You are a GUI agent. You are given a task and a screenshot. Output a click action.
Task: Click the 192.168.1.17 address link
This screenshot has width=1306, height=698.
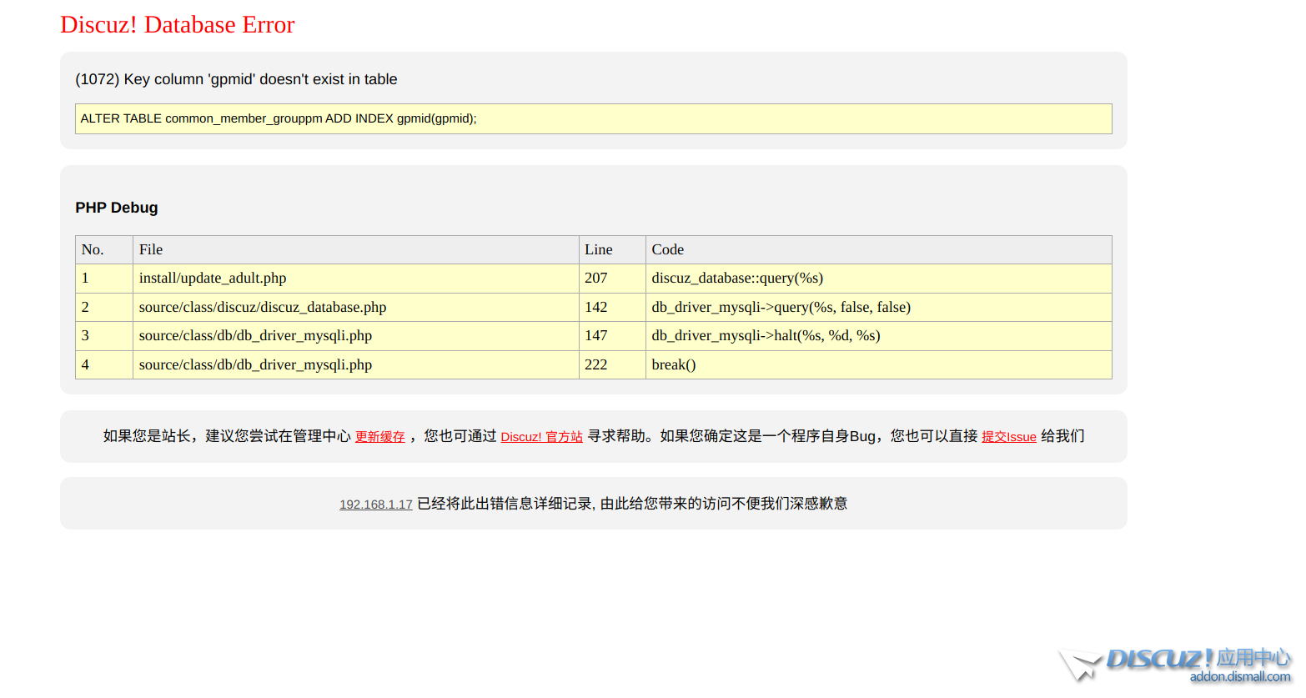pyautogui.click(x=375, y=505)
